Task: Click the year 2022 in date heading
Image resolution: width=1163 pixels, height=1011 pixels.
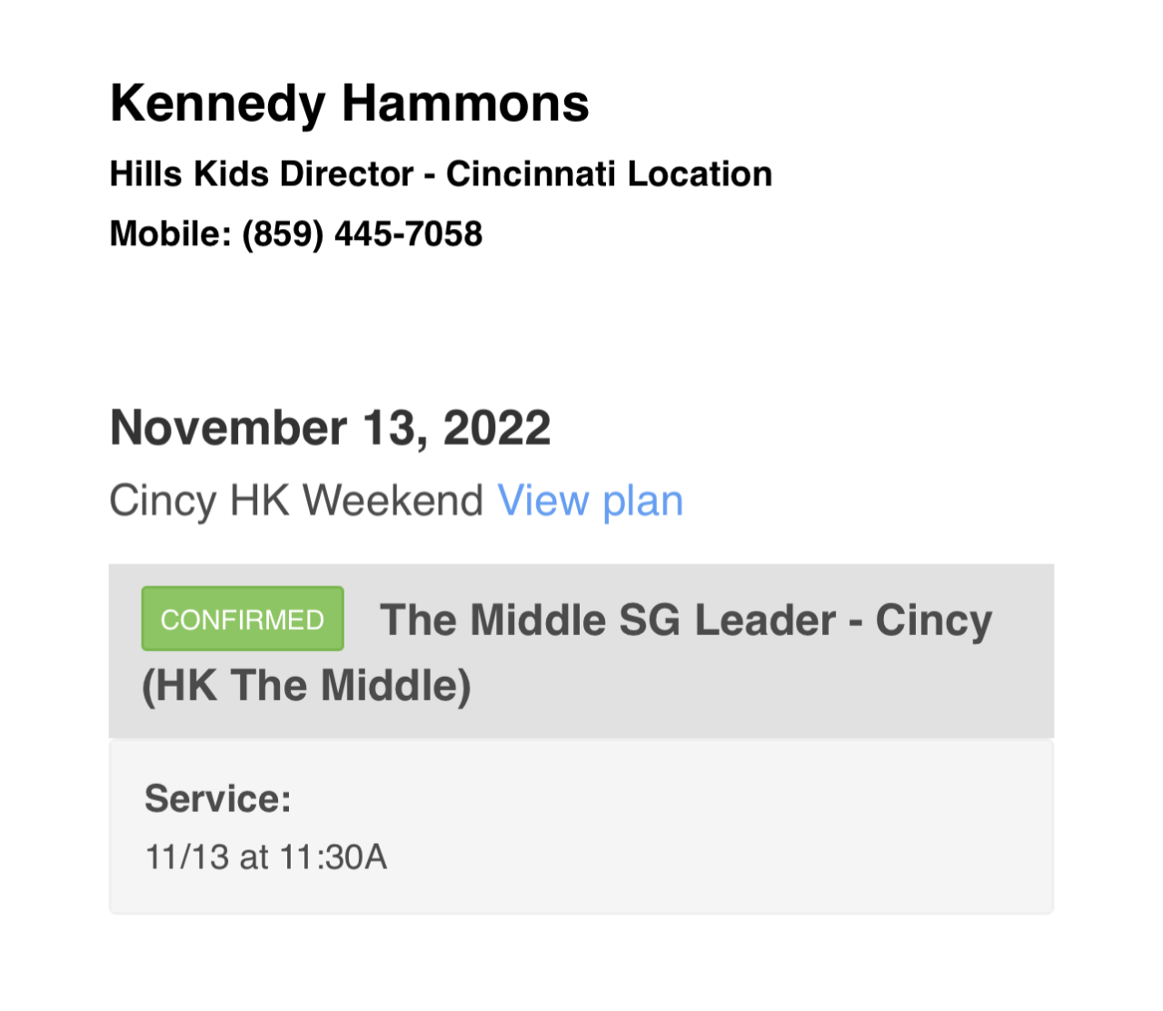Action: coord(496,428)
